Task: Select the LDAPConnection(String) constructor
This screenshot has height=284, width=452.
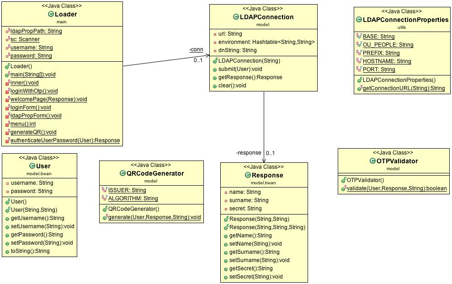Action: tap(249, 61)
